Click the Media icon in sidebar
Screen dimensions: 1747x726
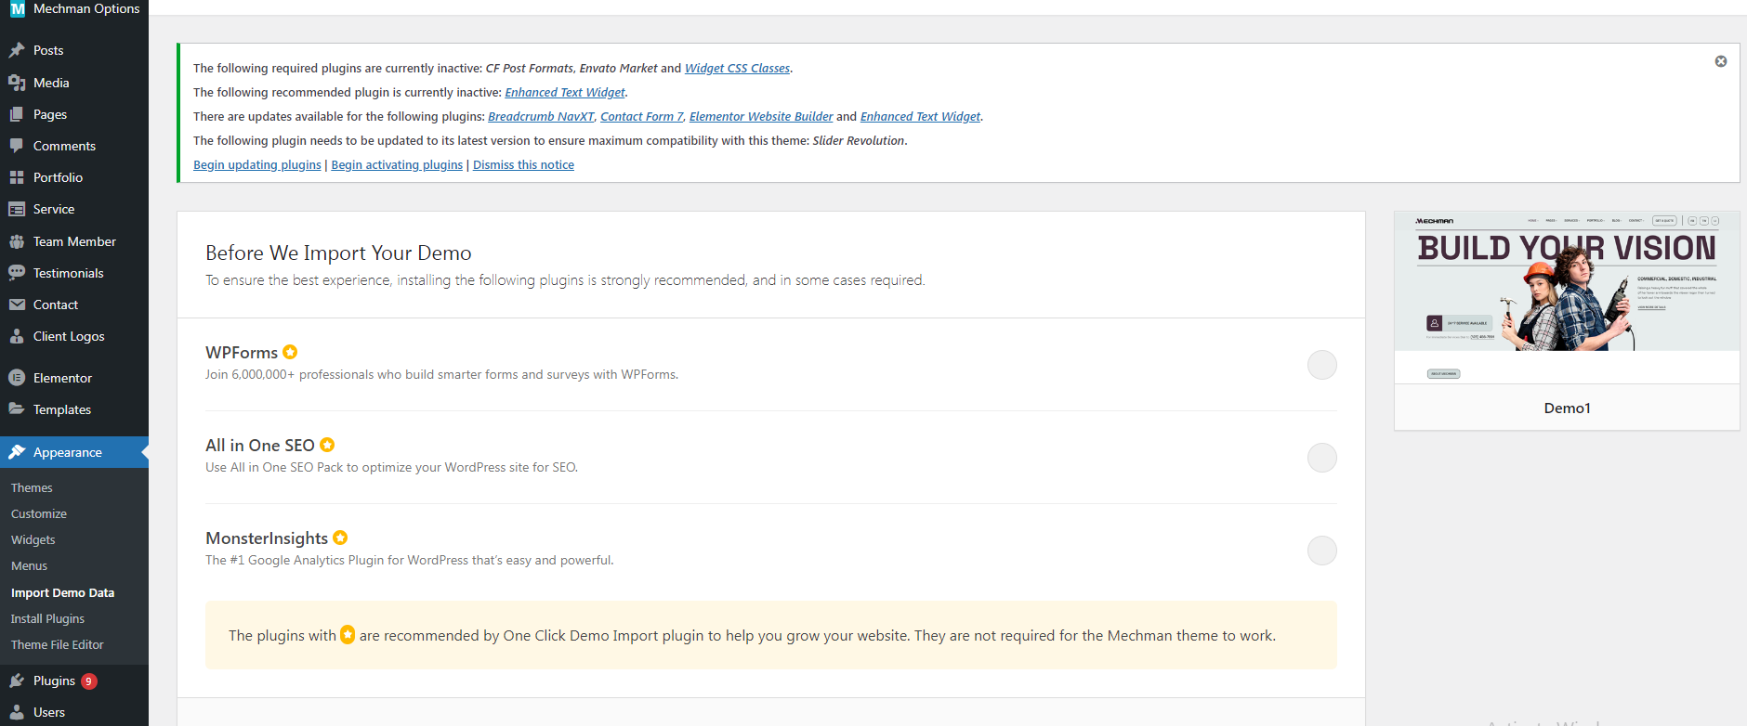[x=17, y=83]
